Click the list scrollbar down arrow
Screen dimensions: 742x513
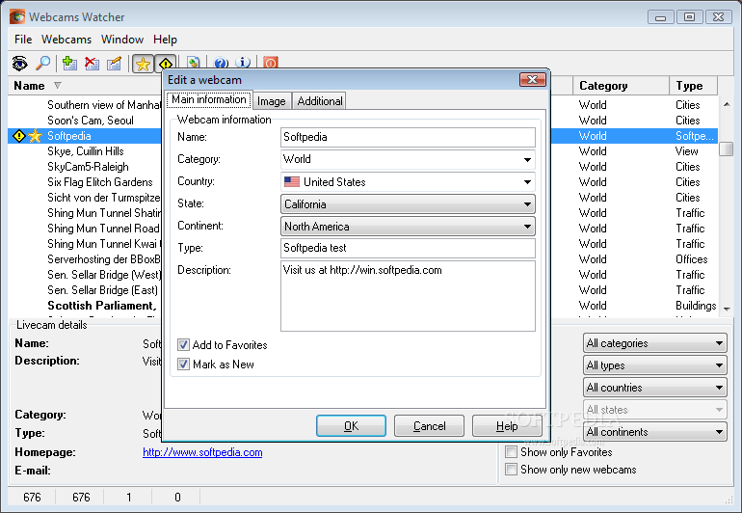[x=727, y=309]
